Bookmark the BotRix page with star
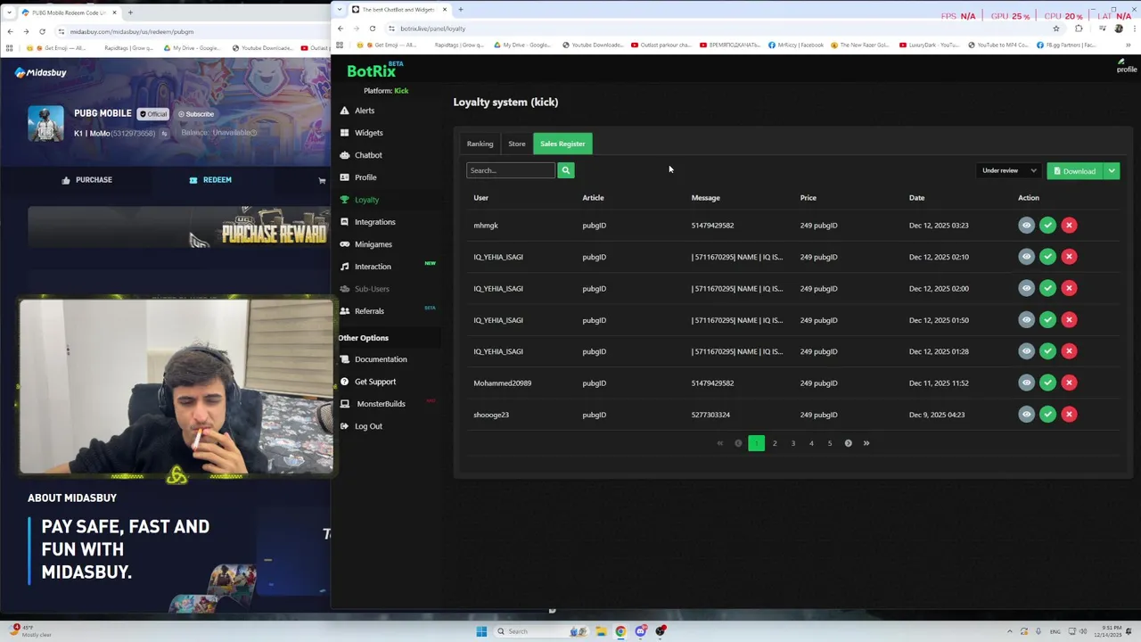 click(x=1056, y=29)
